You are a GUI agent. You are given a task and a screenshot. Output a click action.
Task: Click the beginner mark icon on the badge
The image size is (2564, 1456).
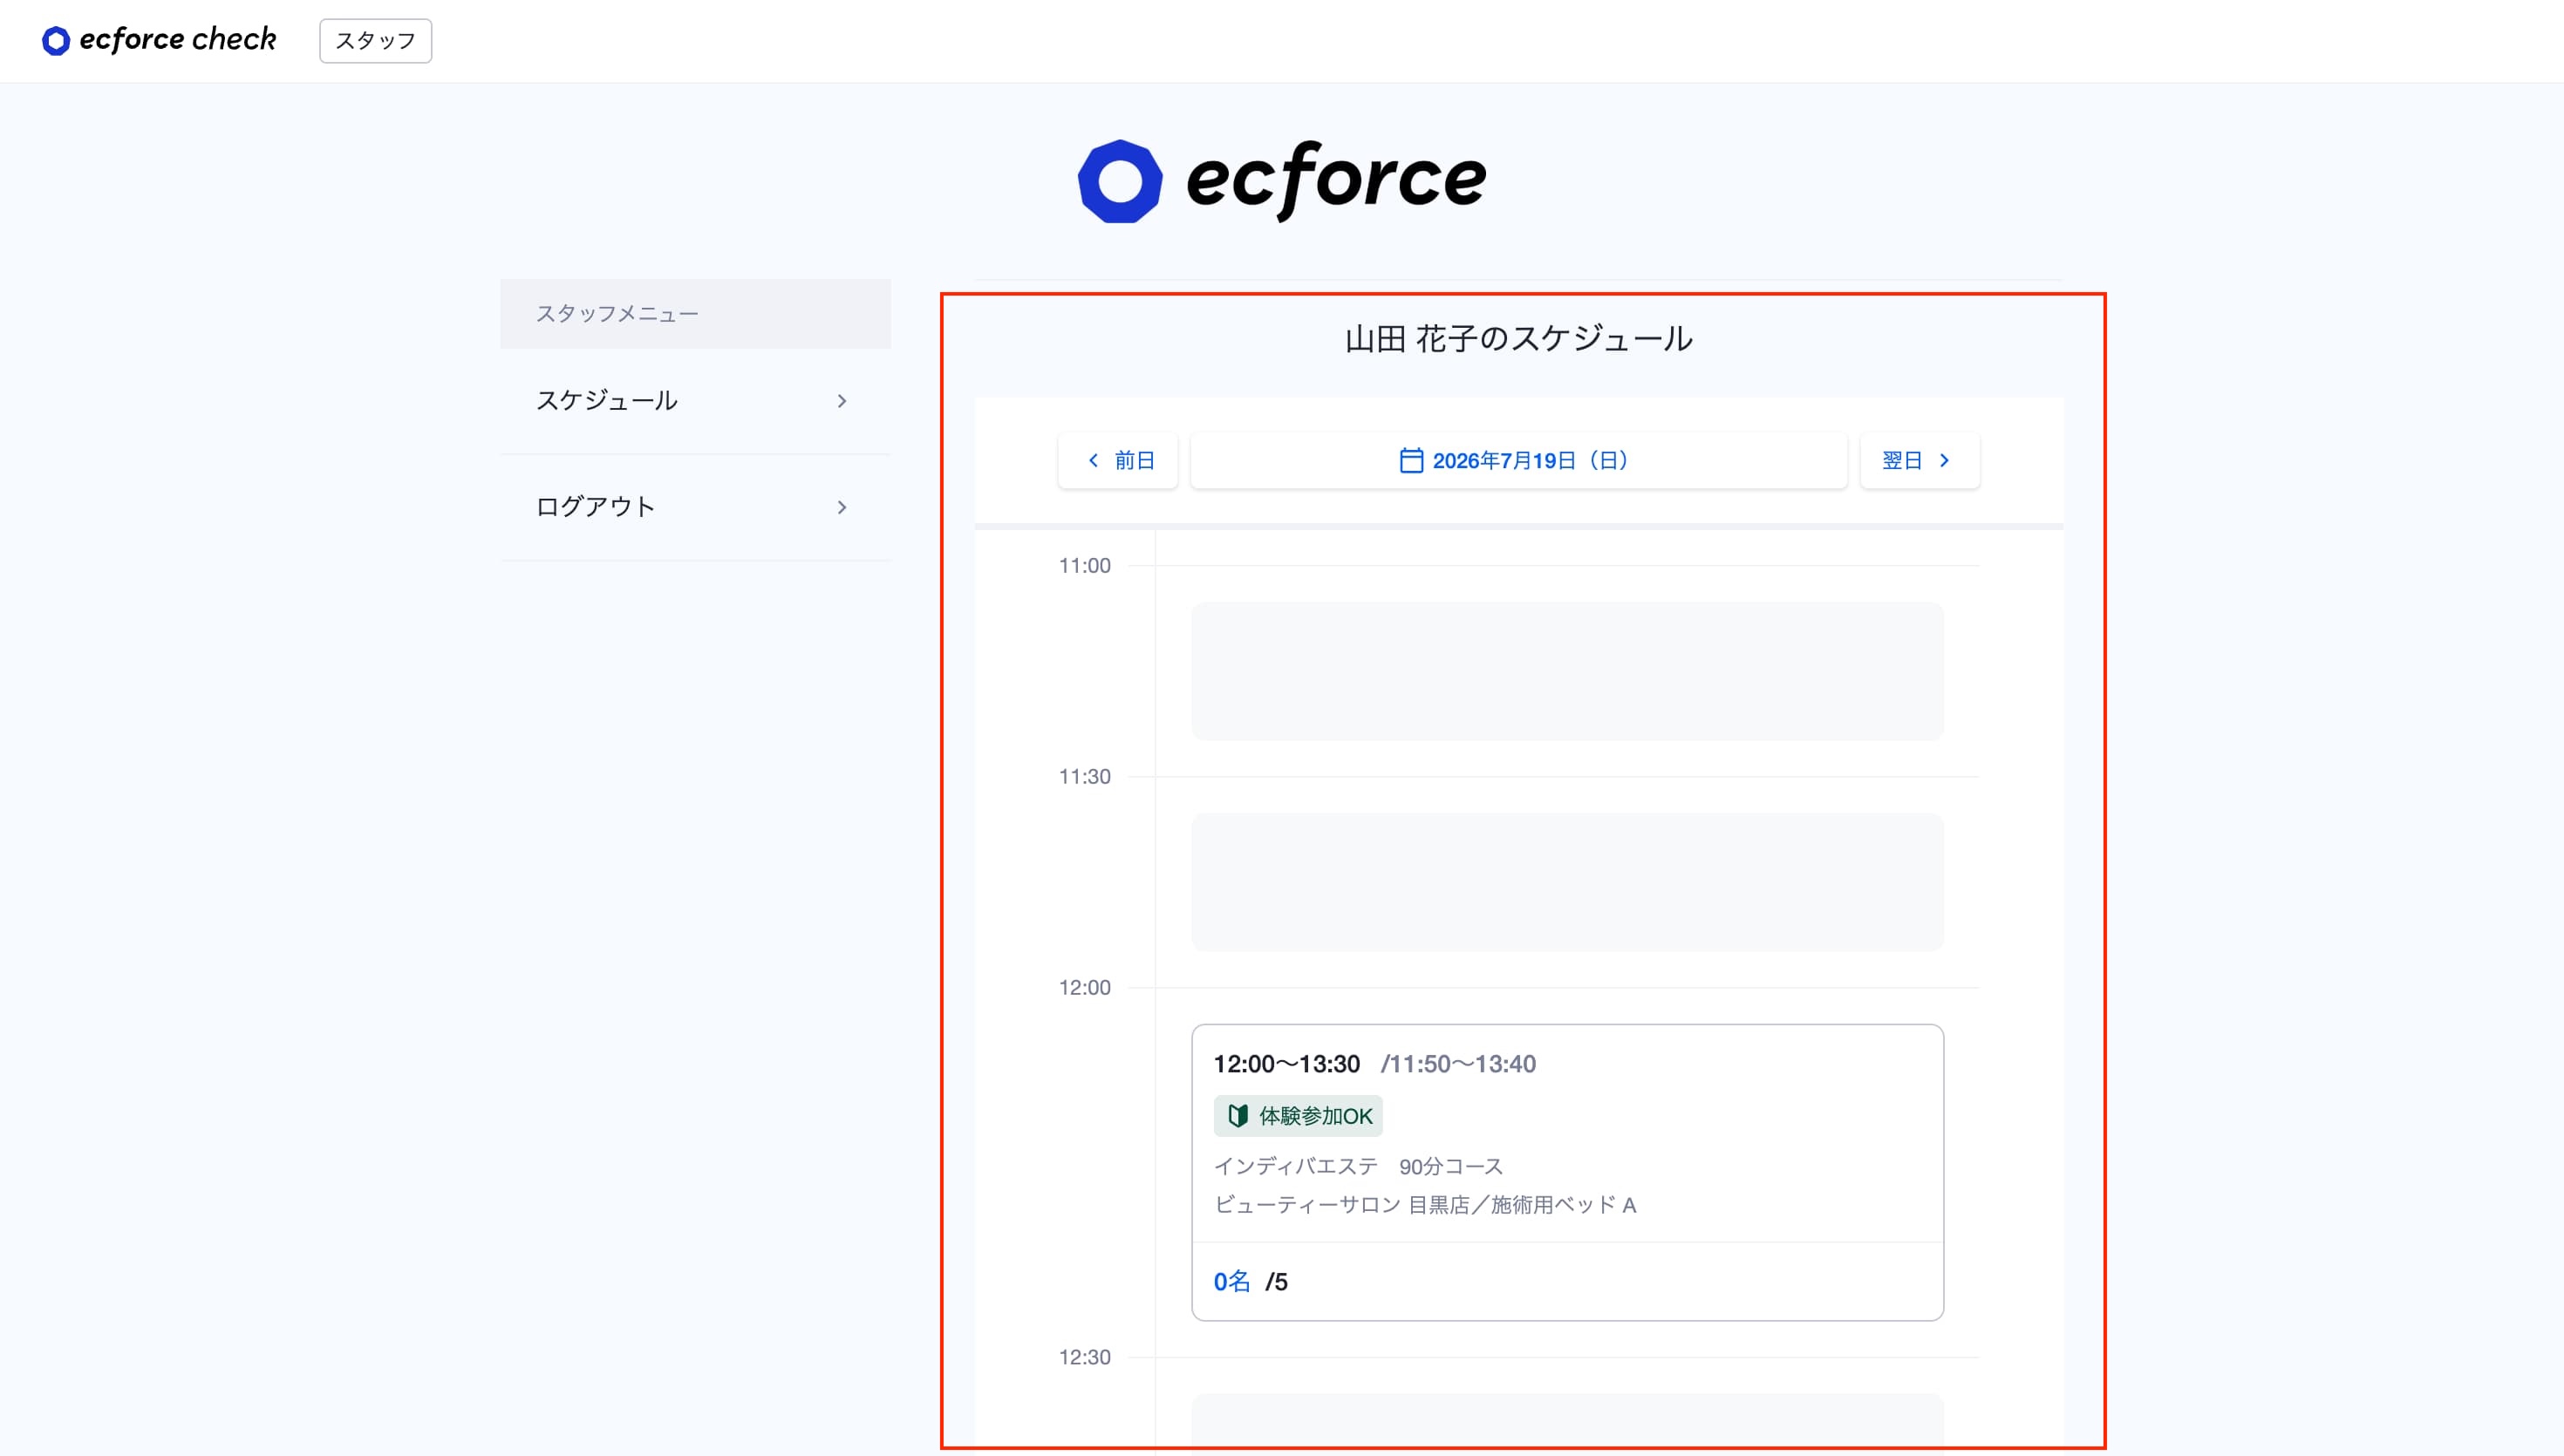point(1238,1116)
